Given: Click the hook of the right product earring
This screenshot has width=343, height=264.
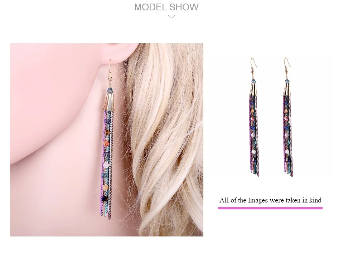Looking at the screenshot, I should 287,65.
